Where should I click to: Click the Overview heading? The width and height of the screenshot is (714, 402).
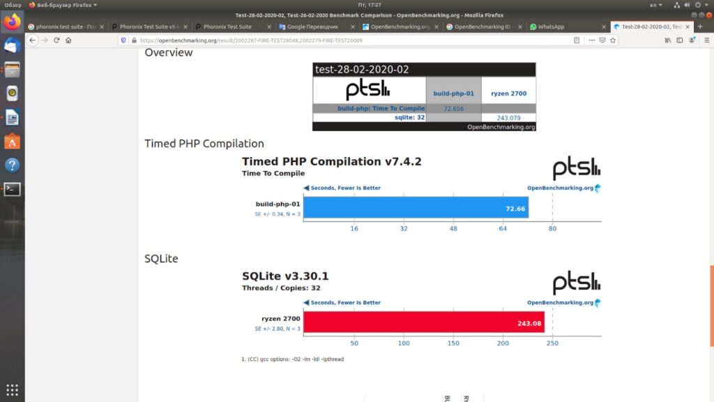tap(169, 52)
